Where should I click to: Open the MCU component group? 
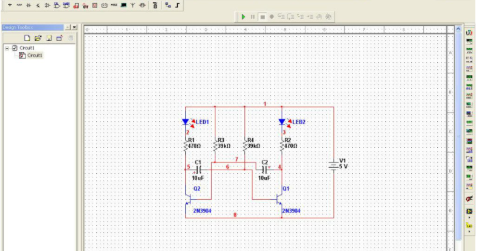coord(155,5)
